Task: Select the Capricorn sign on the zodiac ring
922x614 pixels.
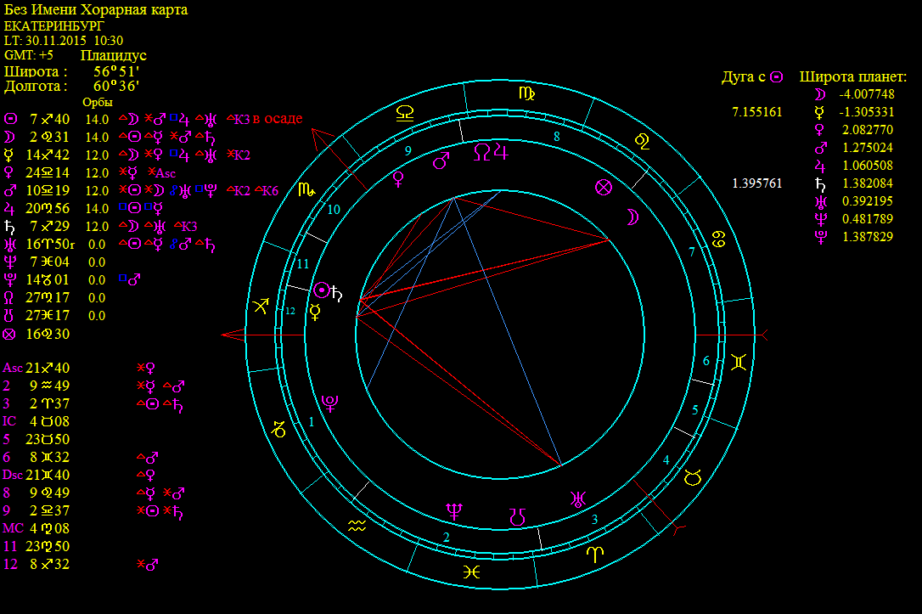Action: [278, 428]
